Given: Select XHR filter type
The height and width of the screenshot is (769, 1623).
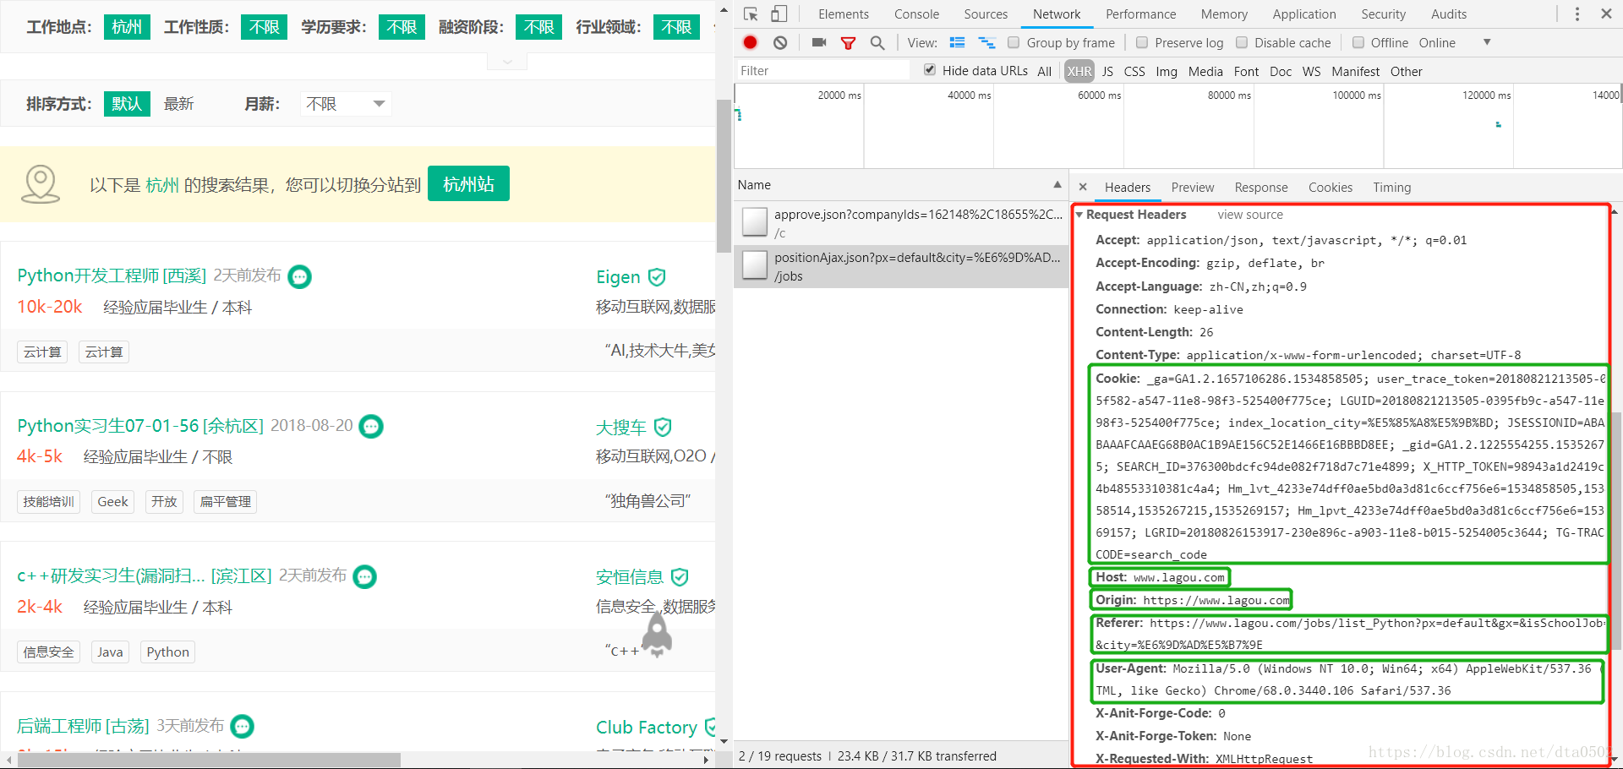Looking at the screenshot, I should tap(1079, 71).
